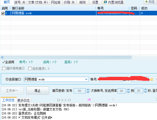Enable the 循环使用接口 checkbox

click(4, 69)
